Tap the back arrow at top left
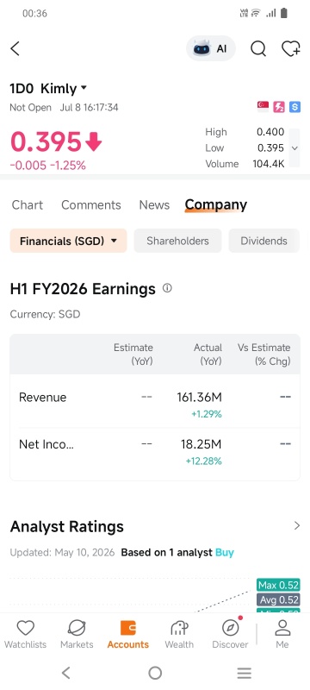 click(x=15, y=48)
